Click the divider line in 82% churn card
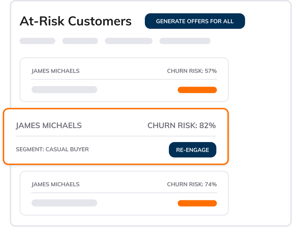The width and height of the screenshot is (292, 227). [116, 136]
